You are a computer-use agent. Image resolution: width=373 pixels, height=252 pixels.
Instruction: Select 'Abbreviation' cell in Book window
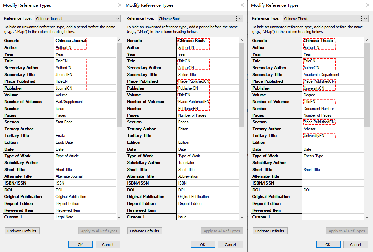coord(208,176)
